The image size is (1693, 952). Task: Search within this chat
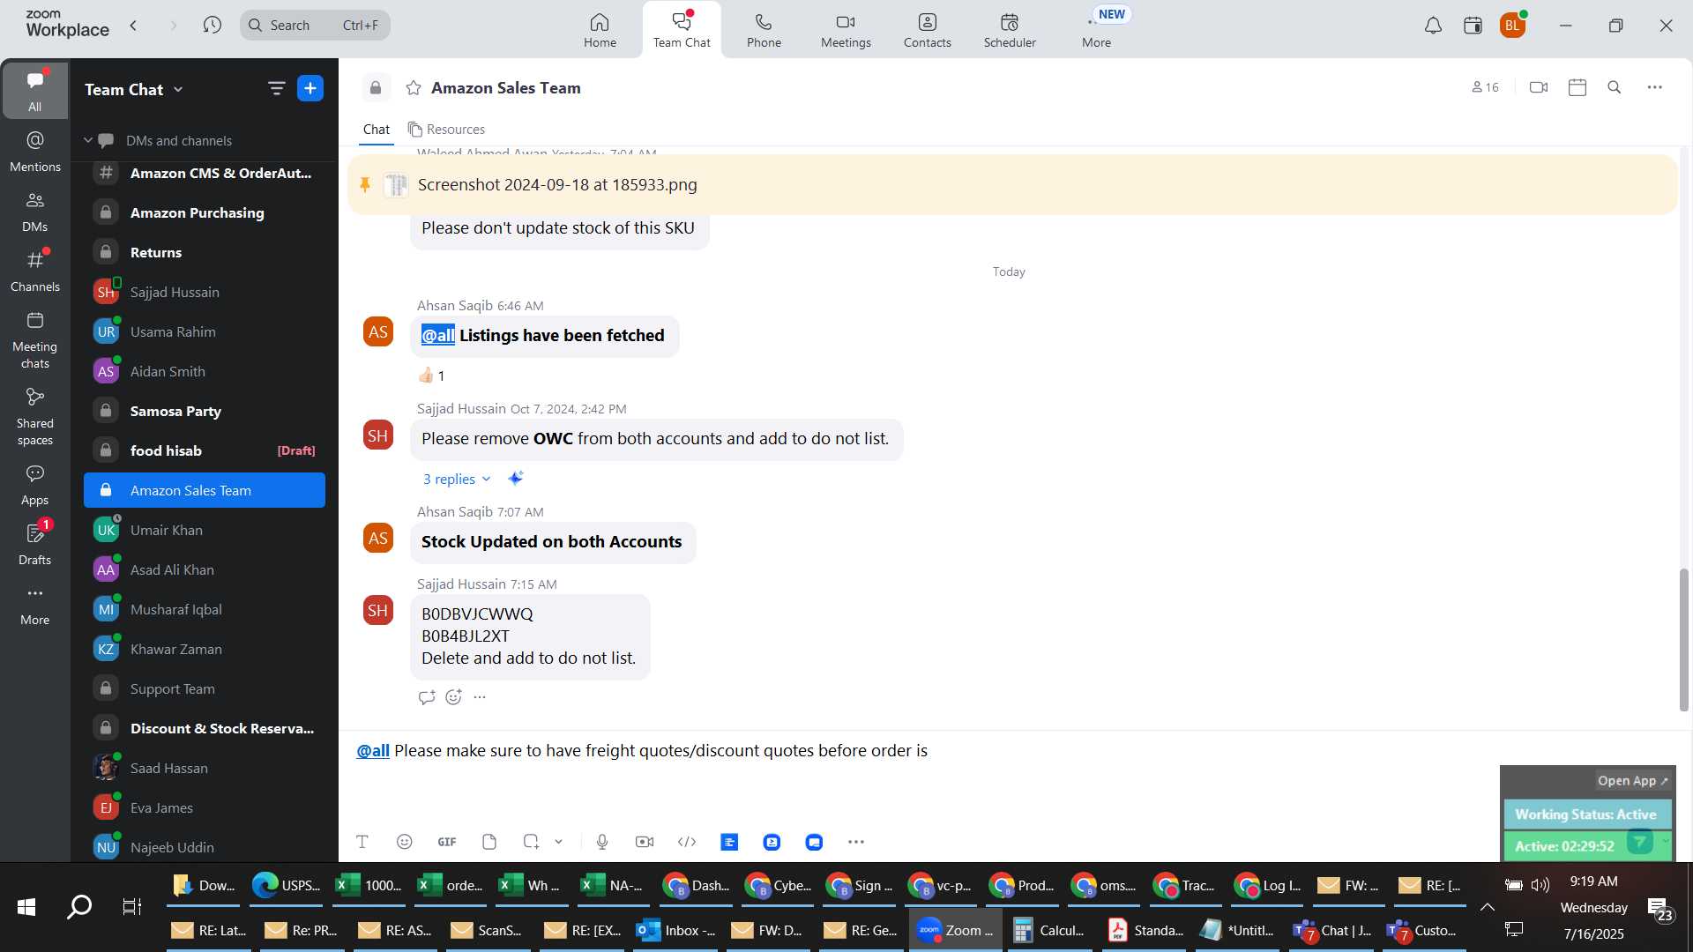click(1615, 87)
